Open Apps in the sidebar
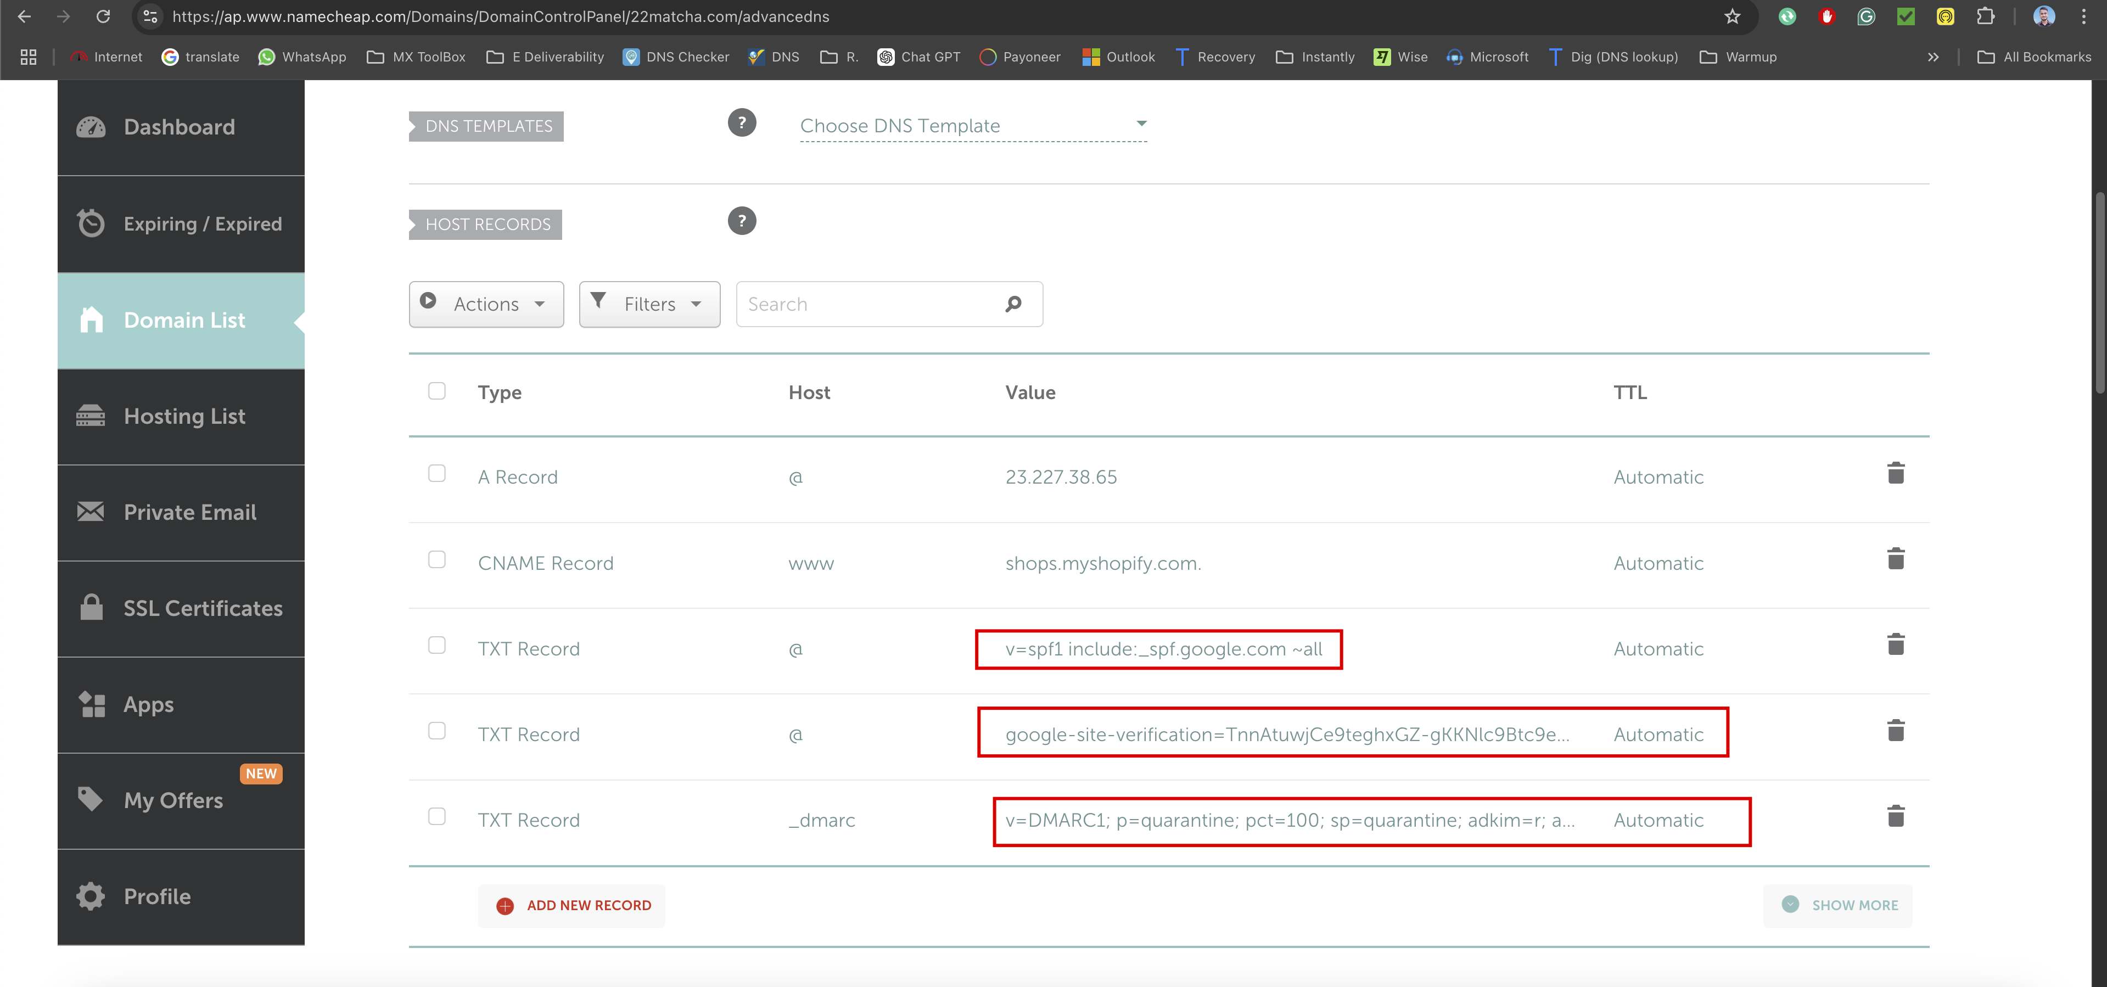The width and height of the screenshot is (2107, 987). click(181, 705)
